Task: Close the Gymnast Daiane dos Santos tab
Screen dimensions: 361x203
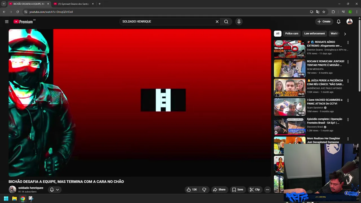Action: [93, 4]
